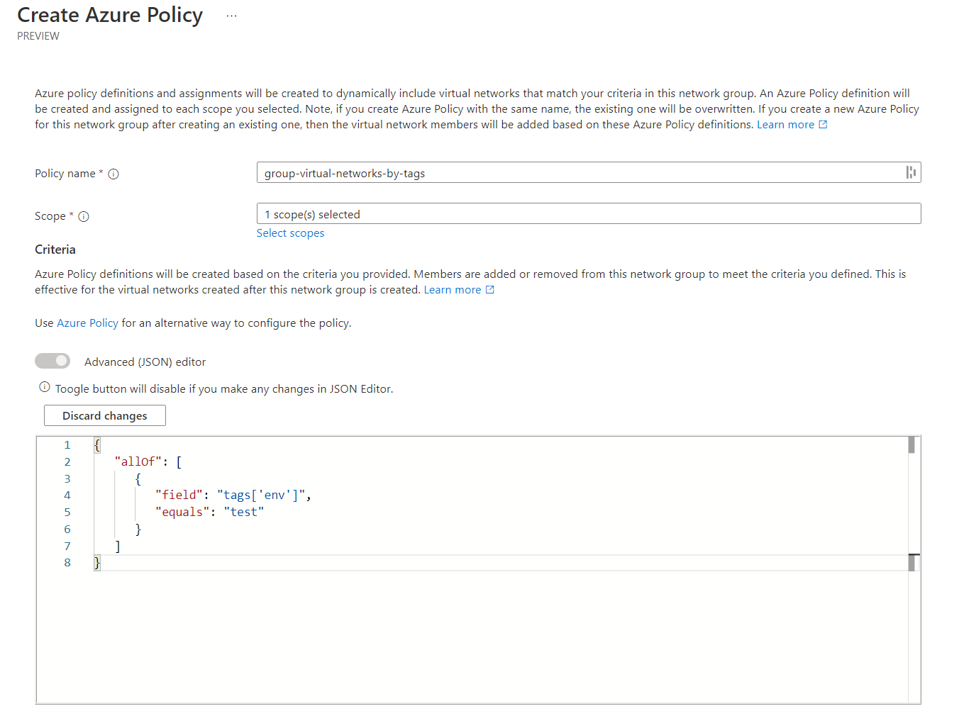Screen dimensions: 959x728
Task: Click the Discard changes button
Action: [x=105, y=415]
